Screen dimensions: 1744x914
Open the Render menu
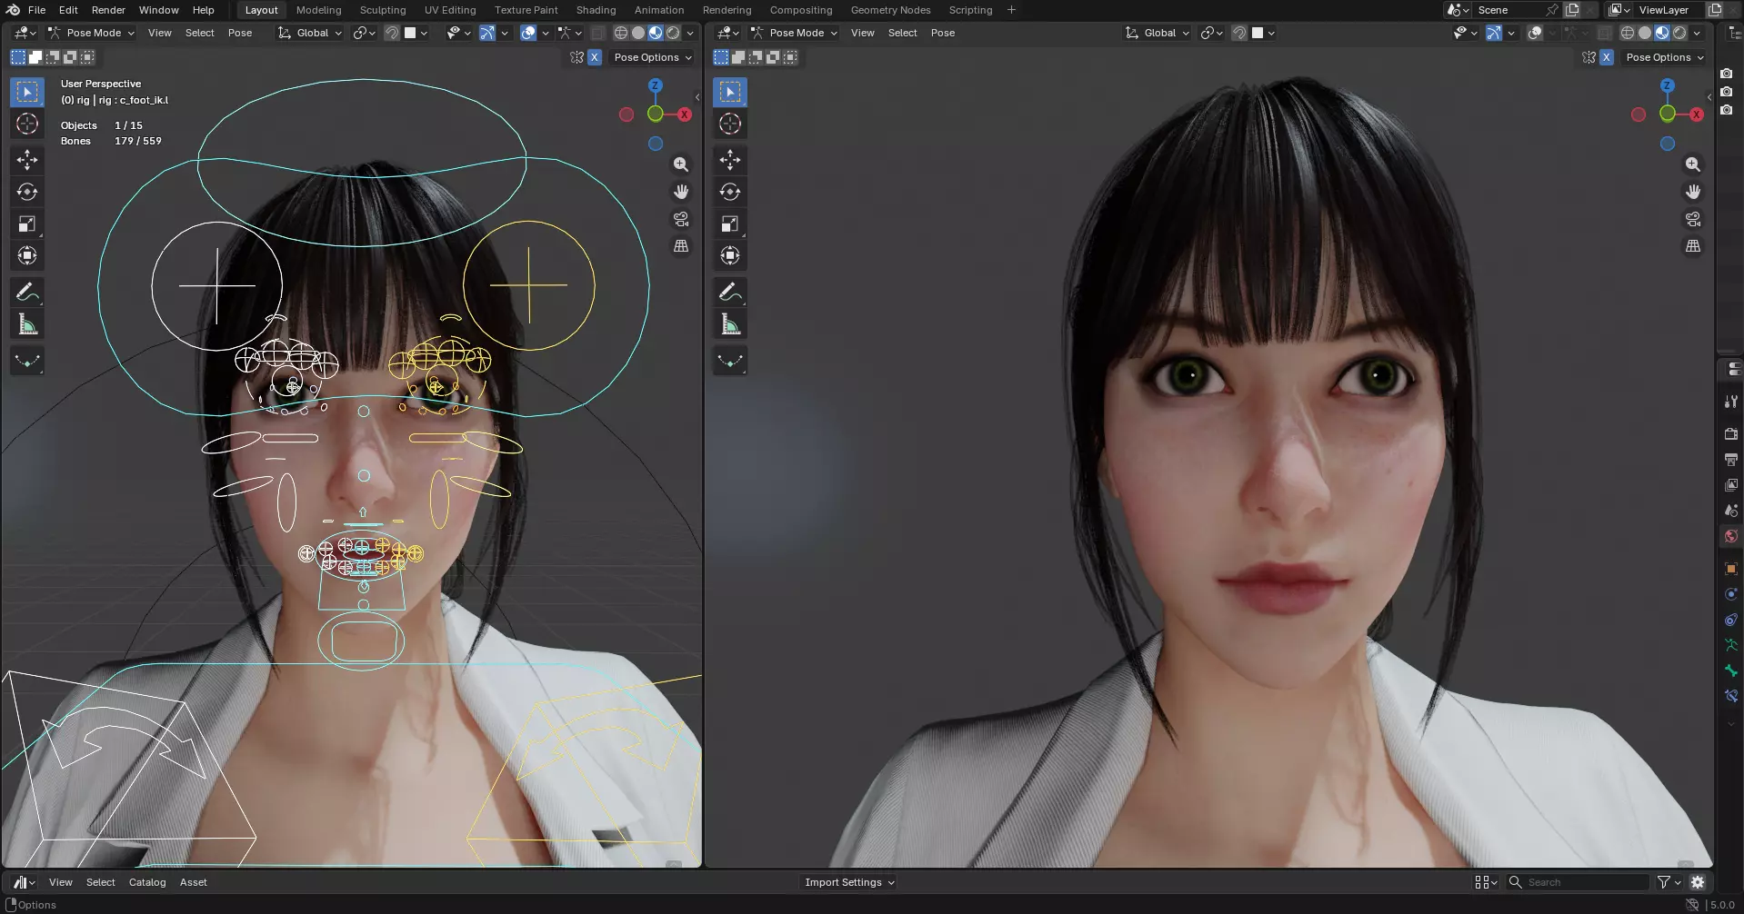coord(108,10)
